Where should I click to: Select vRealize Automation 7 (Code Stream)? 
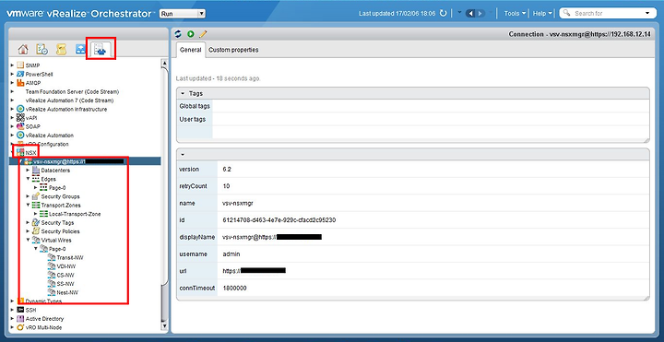[69, 100]
